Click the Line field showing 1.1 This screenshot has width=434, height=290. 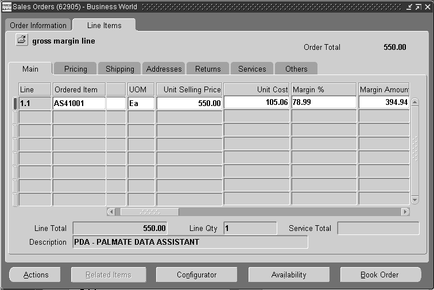point(35,103)
